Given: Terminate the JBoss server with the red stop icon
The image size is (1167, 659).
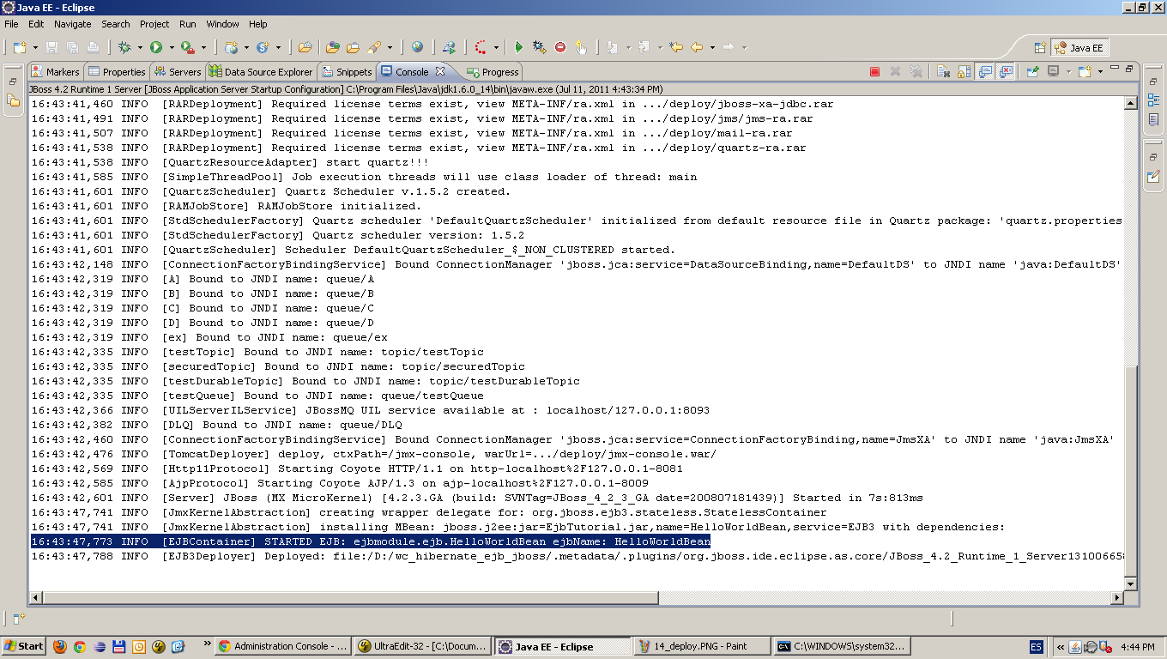Looking at the screenshot, I should click(x=875, y=72).
